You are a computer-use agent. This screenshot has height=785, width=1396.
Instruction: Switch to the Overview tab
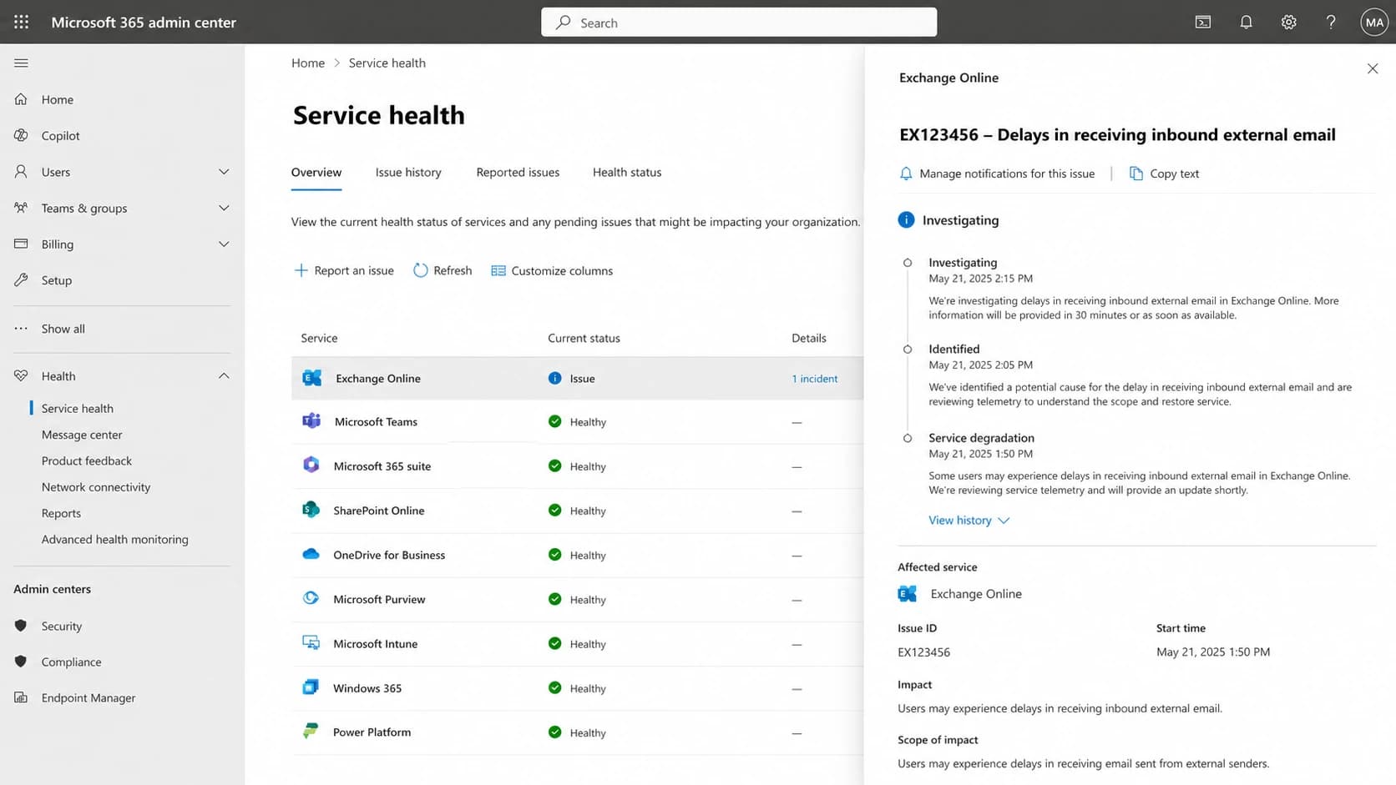pyautogui.click(x=316, y=173)
